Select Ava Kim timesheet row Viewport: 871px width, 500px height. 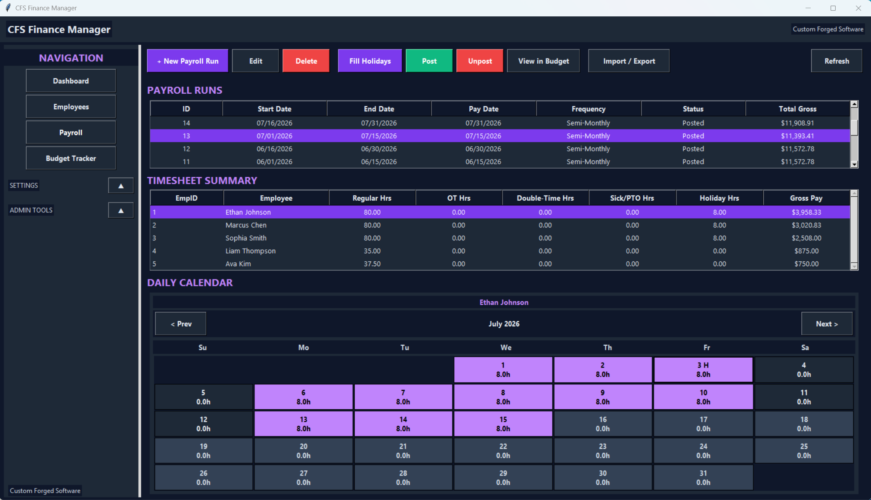[x=500, y=264]
